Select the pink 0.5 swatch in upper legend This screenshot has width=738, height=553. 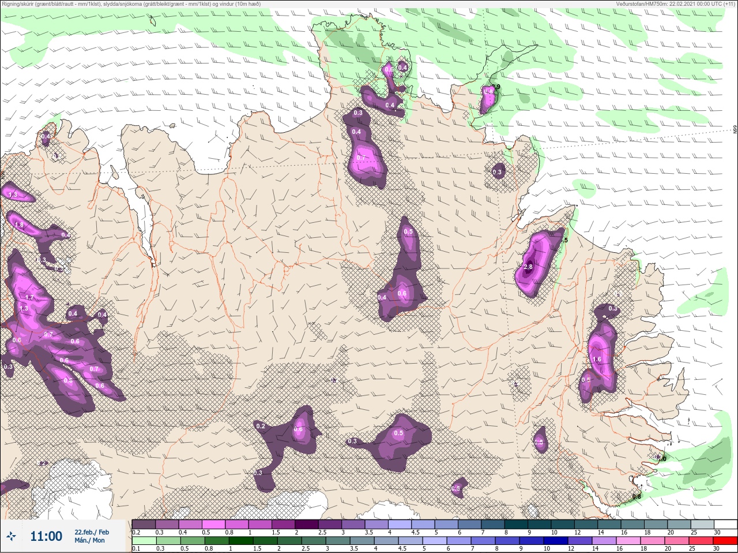pyautogui.click(x=213, y=524)
